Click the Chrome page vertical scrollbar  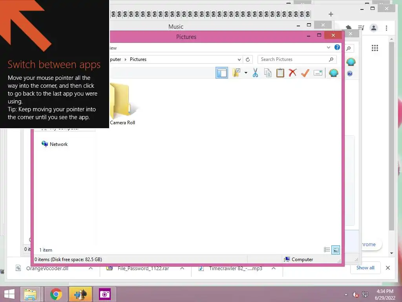(x=391, y=136)
